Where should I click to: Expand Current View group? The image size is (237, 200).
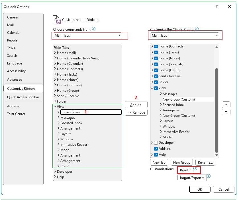coord(59,112)
